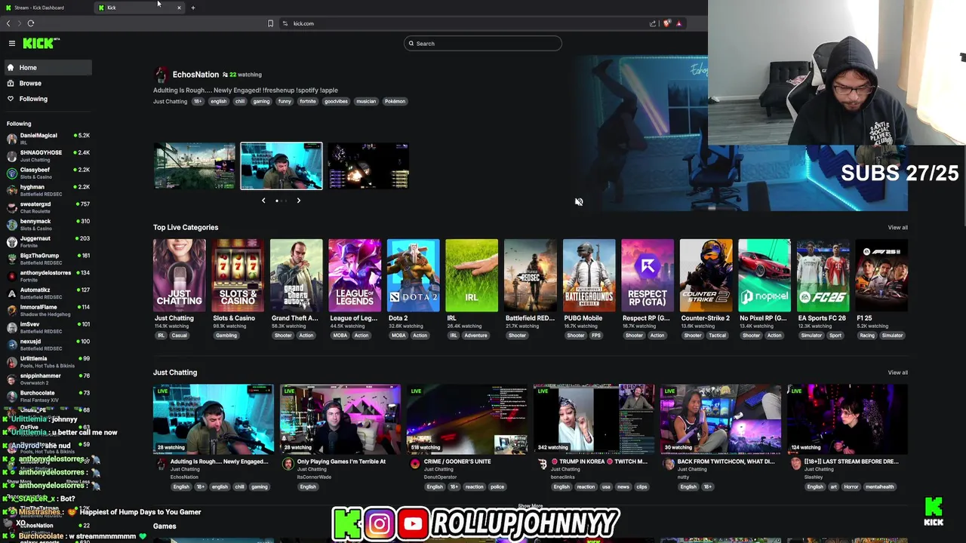Open Automatikz in Following list
Image resolution: width=966 pixels, height=543 pixels.
(x=47, y=293)
